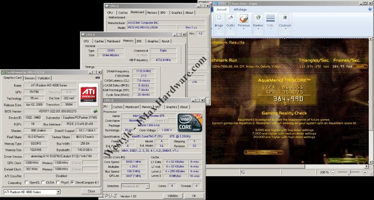The height and width of the screenshot is (200, 374).
Task: Expand the Pinceaux dropdown arrow in Paint
Action: tap(243, 29)
